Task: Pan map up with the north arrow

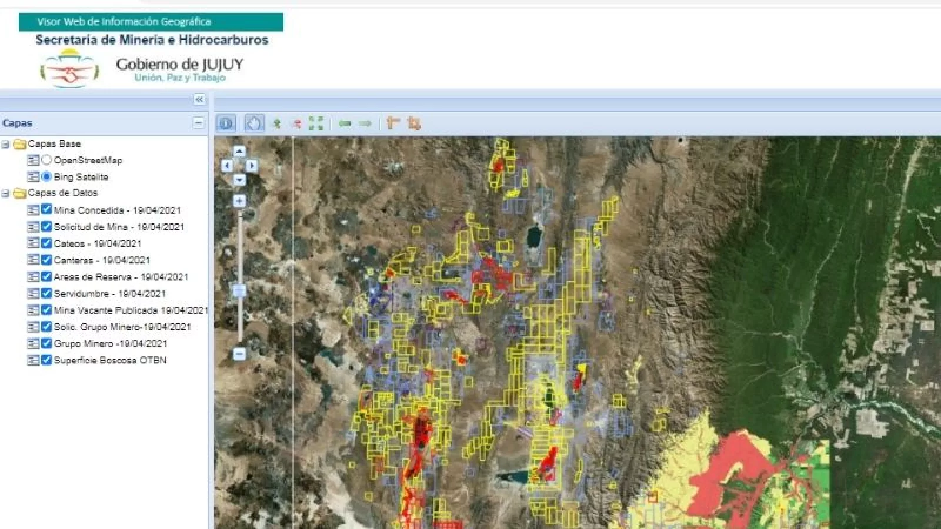Action: 239,152
